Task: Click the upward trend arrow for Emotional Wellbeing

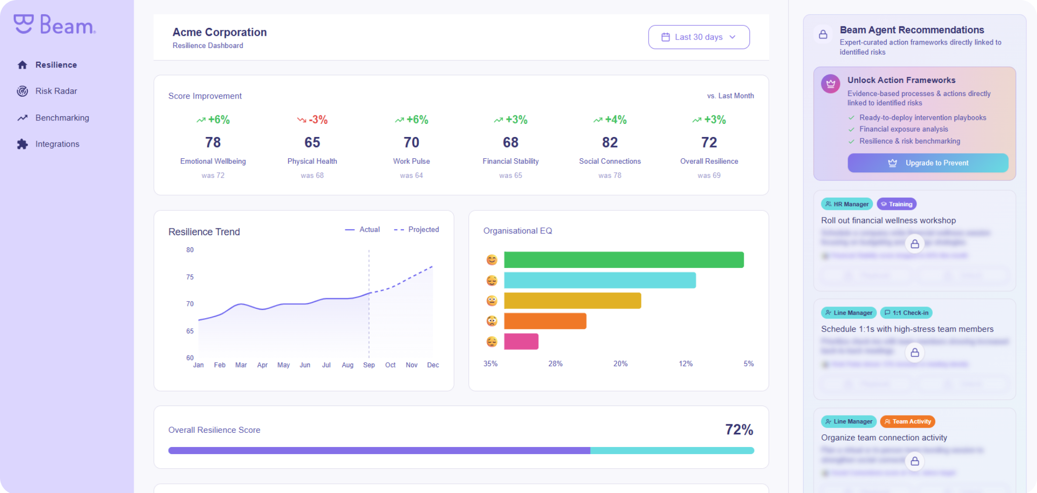Action: tap(201, 120)
